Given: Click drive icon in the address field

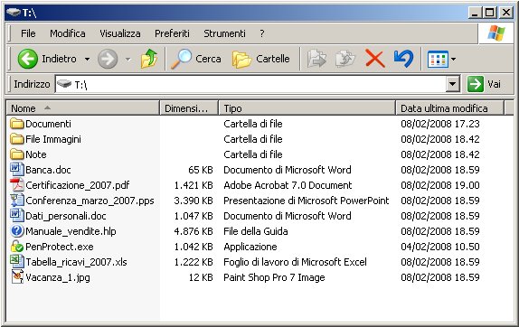Looking at the screenshot, I should coord(64,84).
